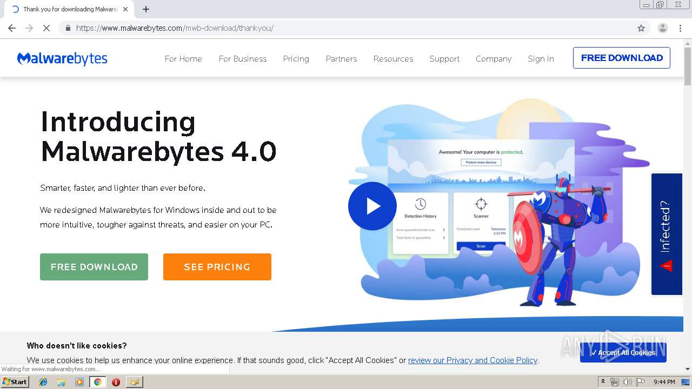
Task: Open the For Business menu
Action: pyautogui.click(x=243, y=58)
